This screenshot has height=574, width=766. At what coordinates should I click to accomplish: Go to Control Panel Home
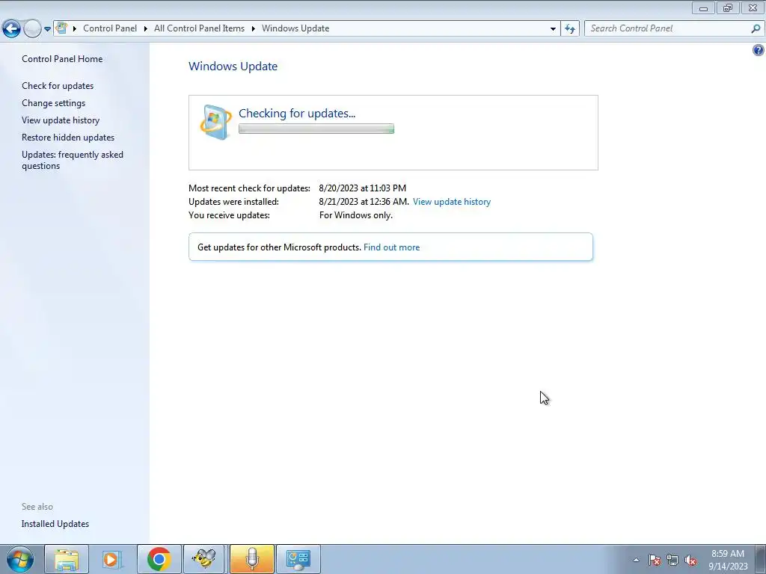point(62,58)
